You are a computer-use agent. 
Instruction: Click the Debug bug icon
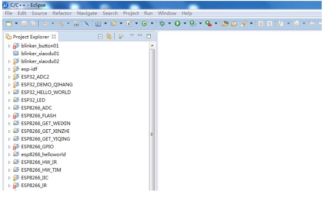pos(162,23)
